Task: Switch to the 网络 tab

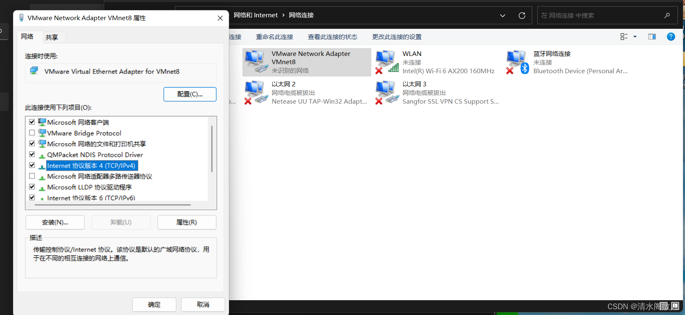Action: [x=27, y=37]
